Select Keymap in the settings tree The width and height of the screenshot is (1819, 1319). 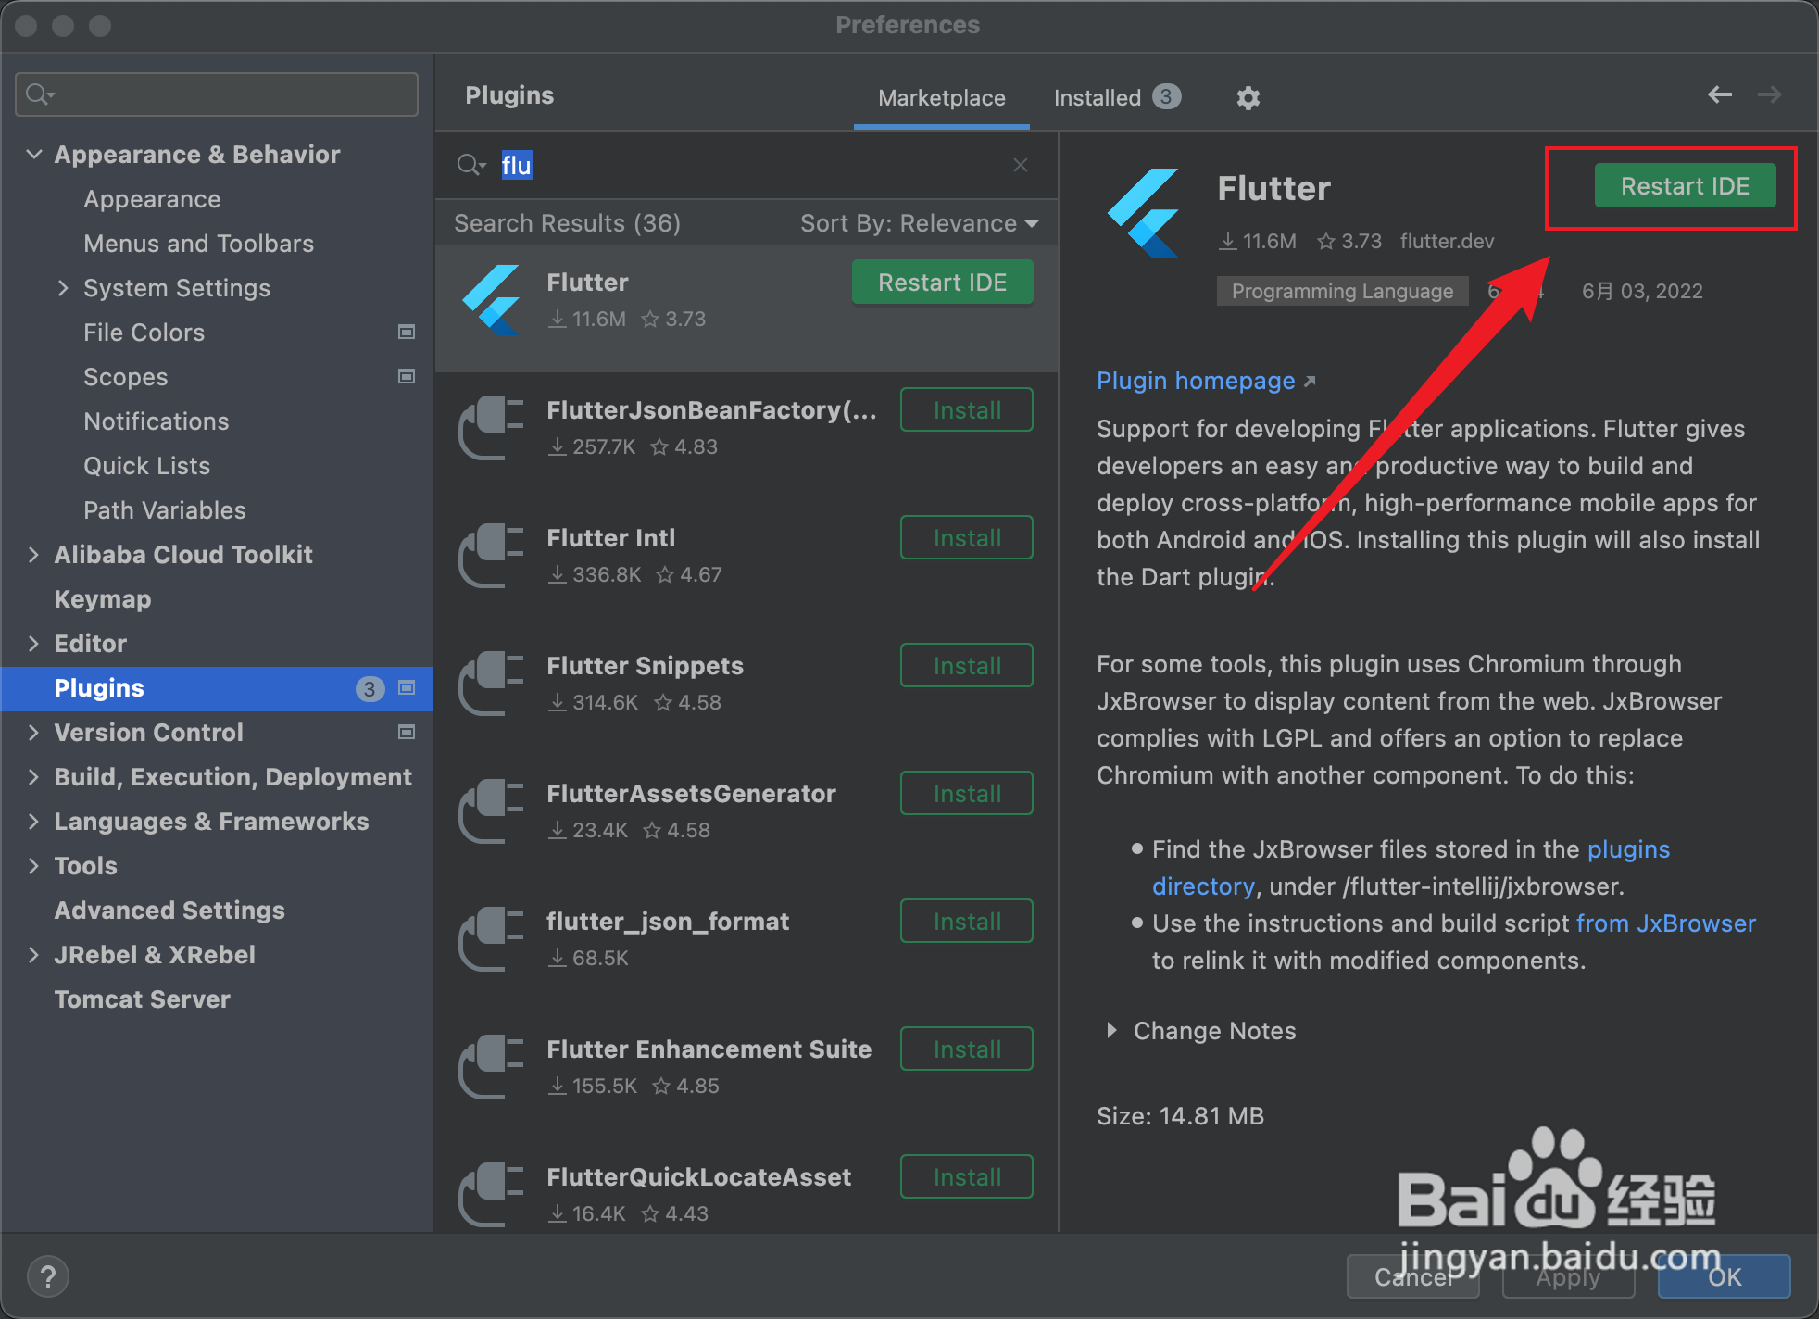click(x=103, y=599)
